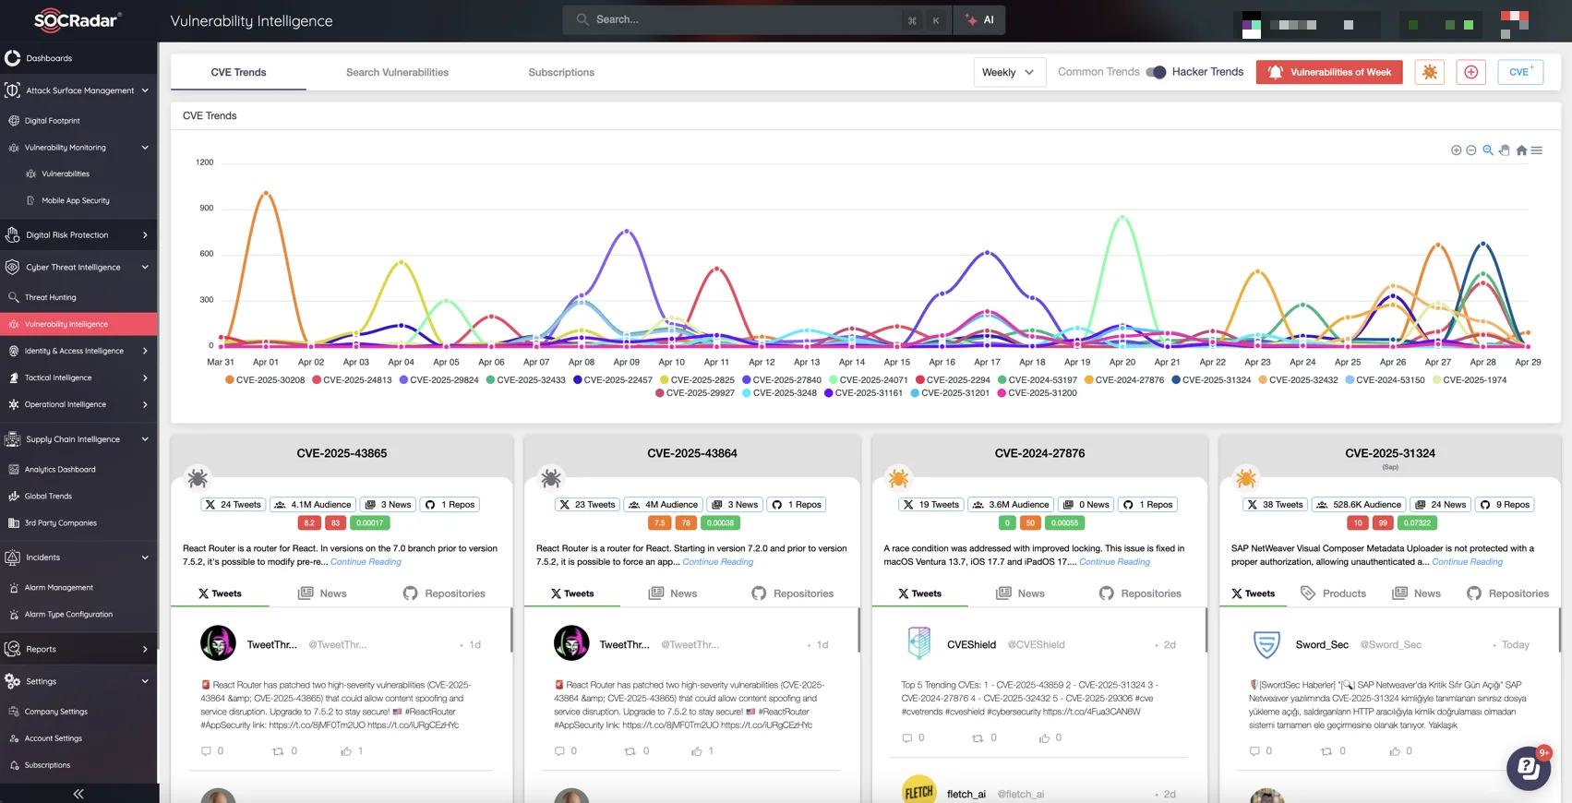This screenshot has width=1572, height=803.
Task: Collapse Cyber Threat Intelligence section
Action: click(78, 268)
